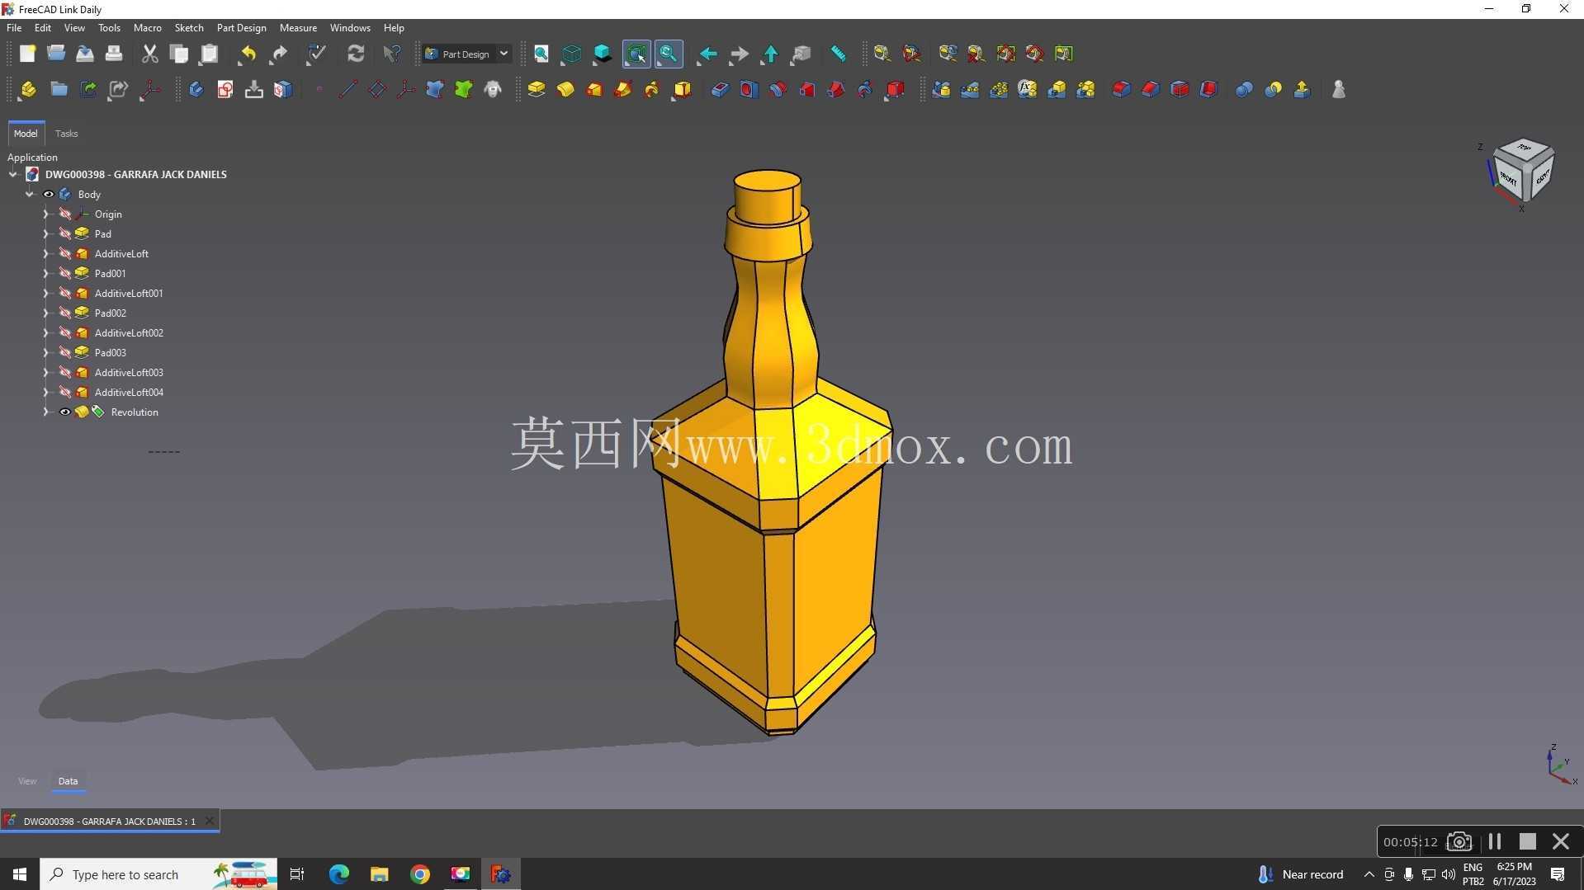Take a screenshot with recorder camera
The height and width of the screenshot is (890, 1584).
[x=1459, y=841]
